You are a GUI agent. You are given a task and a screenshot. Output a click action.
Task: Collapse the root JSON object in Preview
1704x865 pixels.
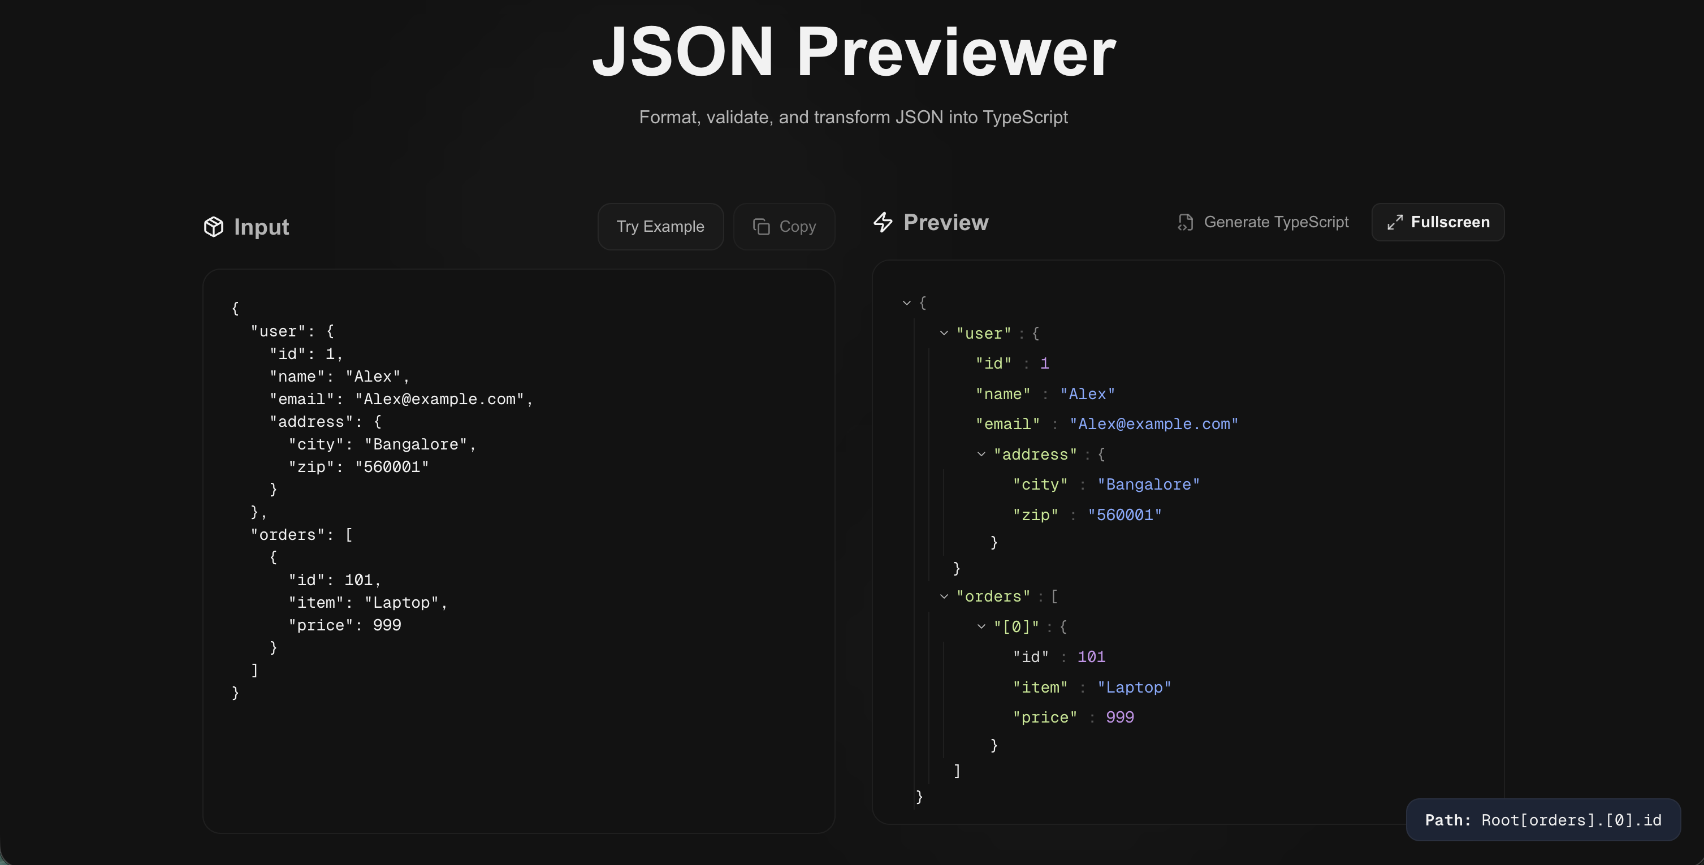coord(906,302)
